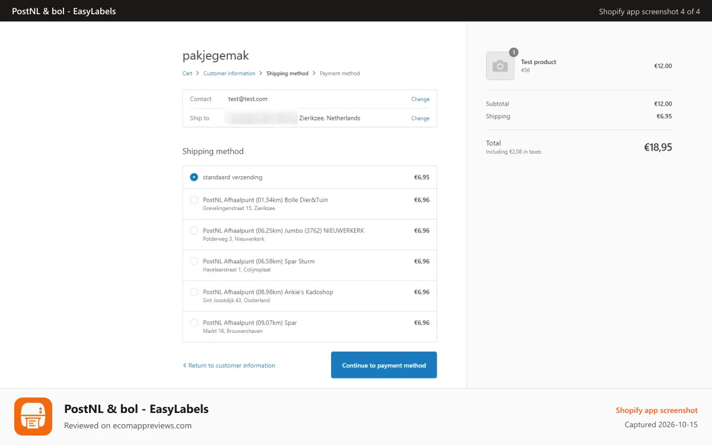
Task: Click the PostNL EasyLabels orange app icon
Action: point(33,417)
